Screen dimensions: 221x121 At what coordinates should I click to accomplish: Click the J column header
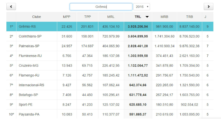pyautogui.click(x=205, y=17)
